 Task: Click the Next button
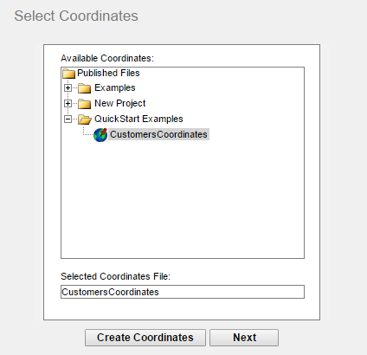(x=244, y=338)
